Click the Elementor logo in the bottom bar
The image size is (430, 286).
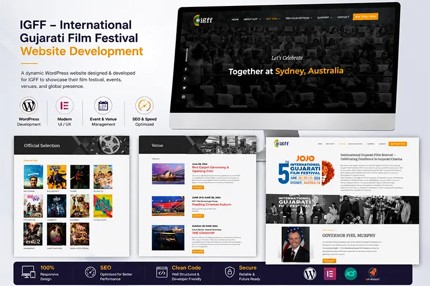click(x=330, y=274)
